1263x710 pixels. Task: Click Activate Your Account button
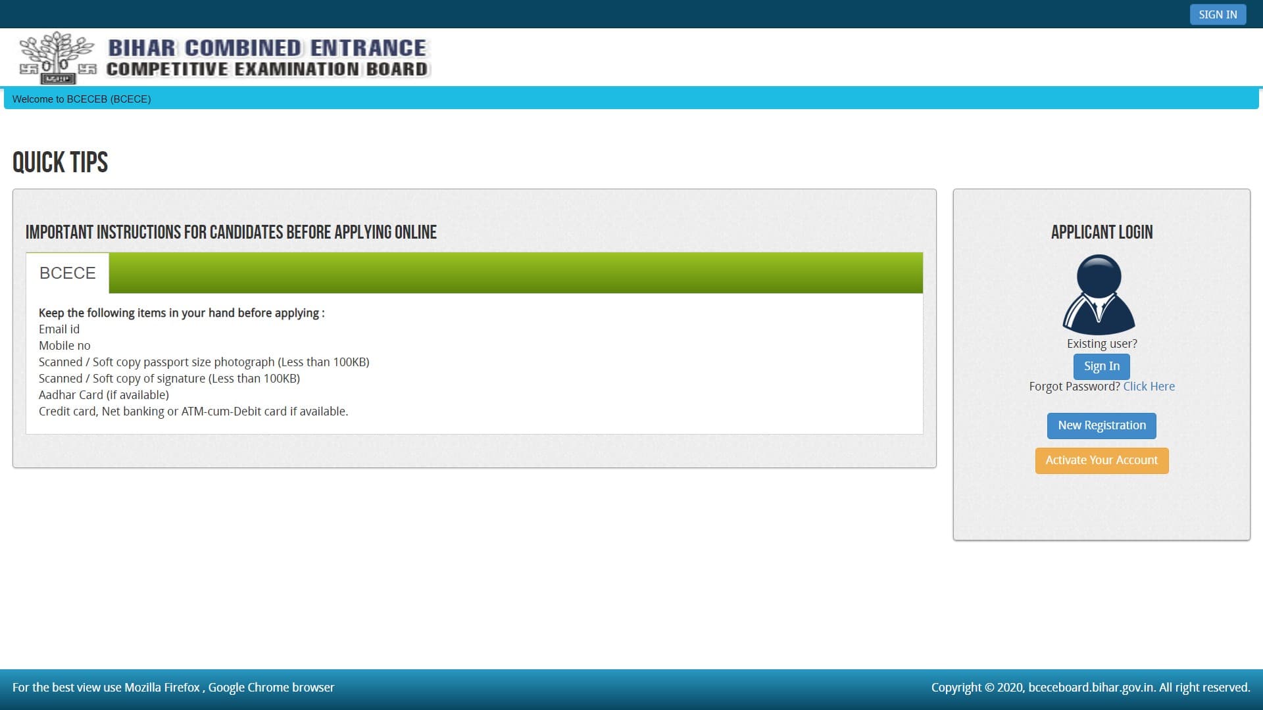(x=1101, y=460)
